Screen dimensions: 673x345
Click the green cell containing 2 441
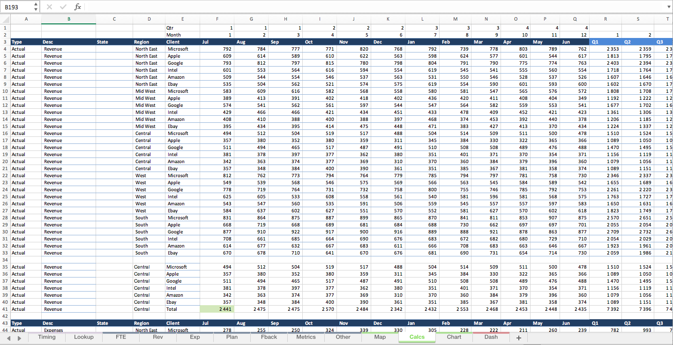point(217,309)
